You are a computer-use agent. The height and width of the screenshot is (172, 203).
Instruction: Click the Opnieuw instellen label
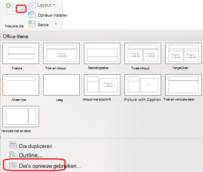click(53, 15)
